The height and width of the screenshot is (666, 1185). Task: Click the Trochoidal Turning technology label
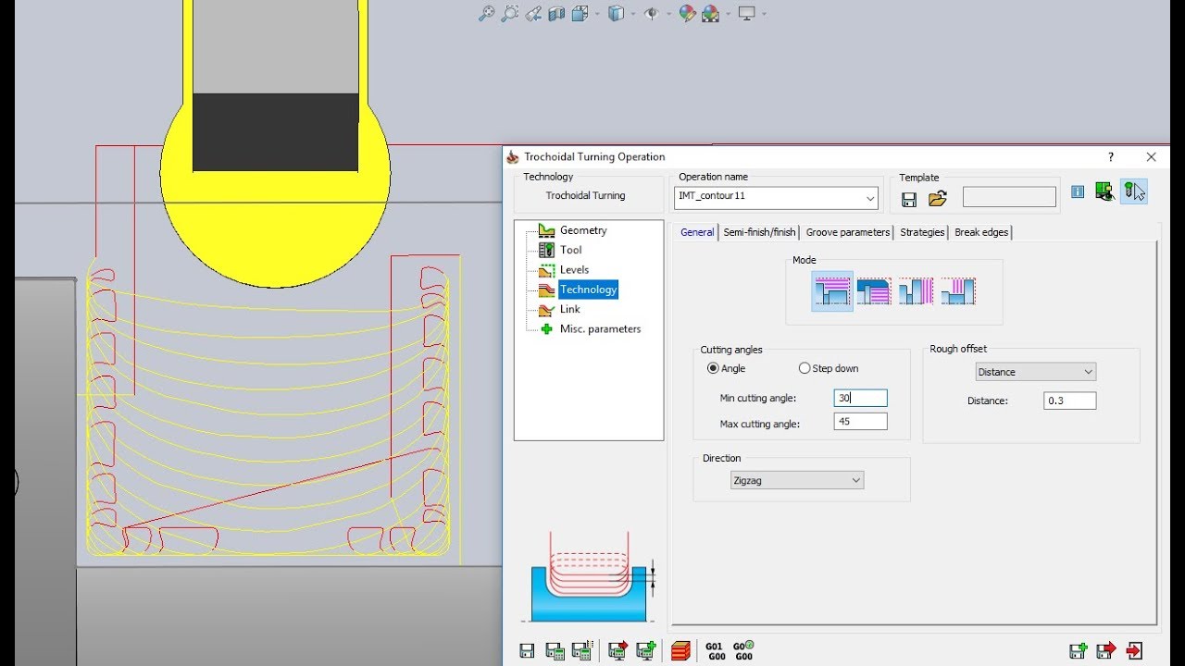tap(585, 196)
